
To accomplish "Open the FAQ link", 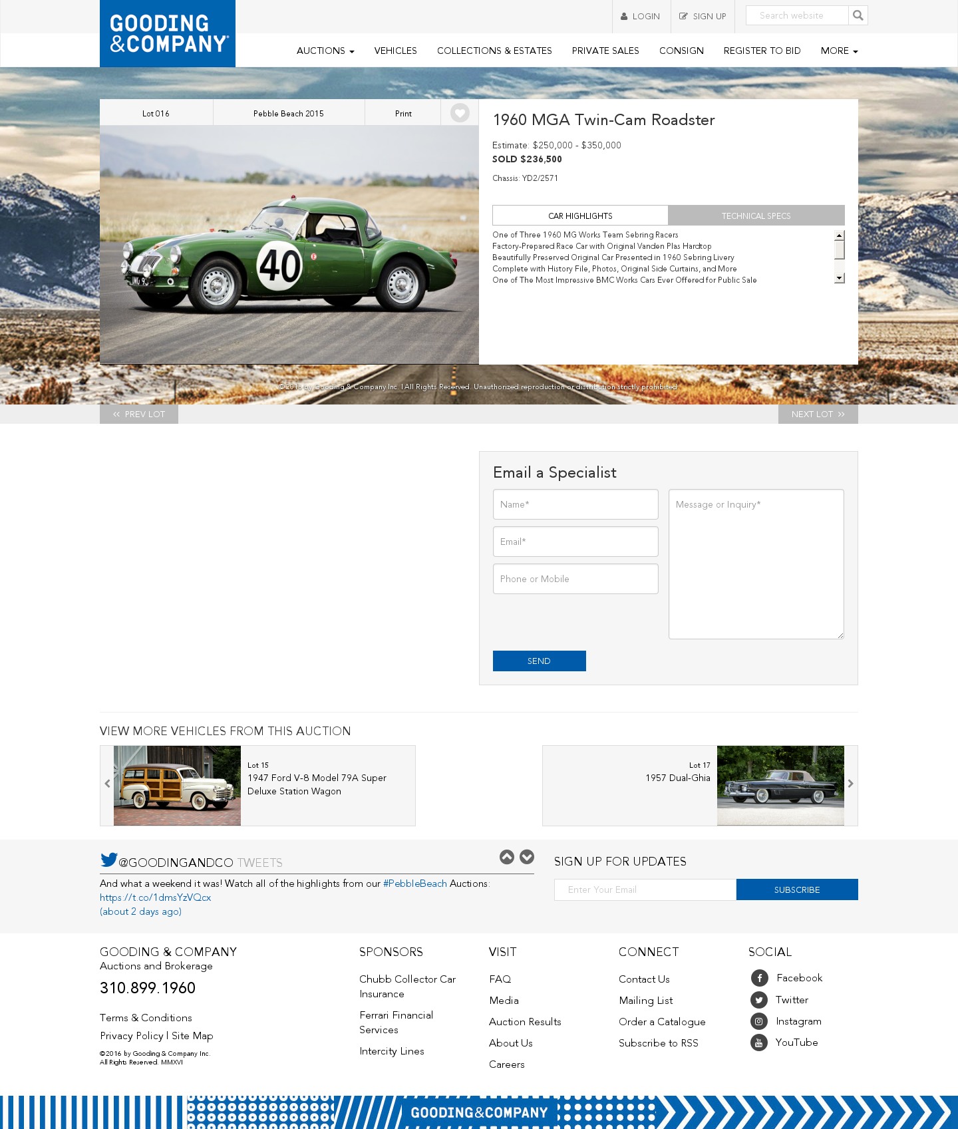I will pyautogui.click(x=500, y=979).
